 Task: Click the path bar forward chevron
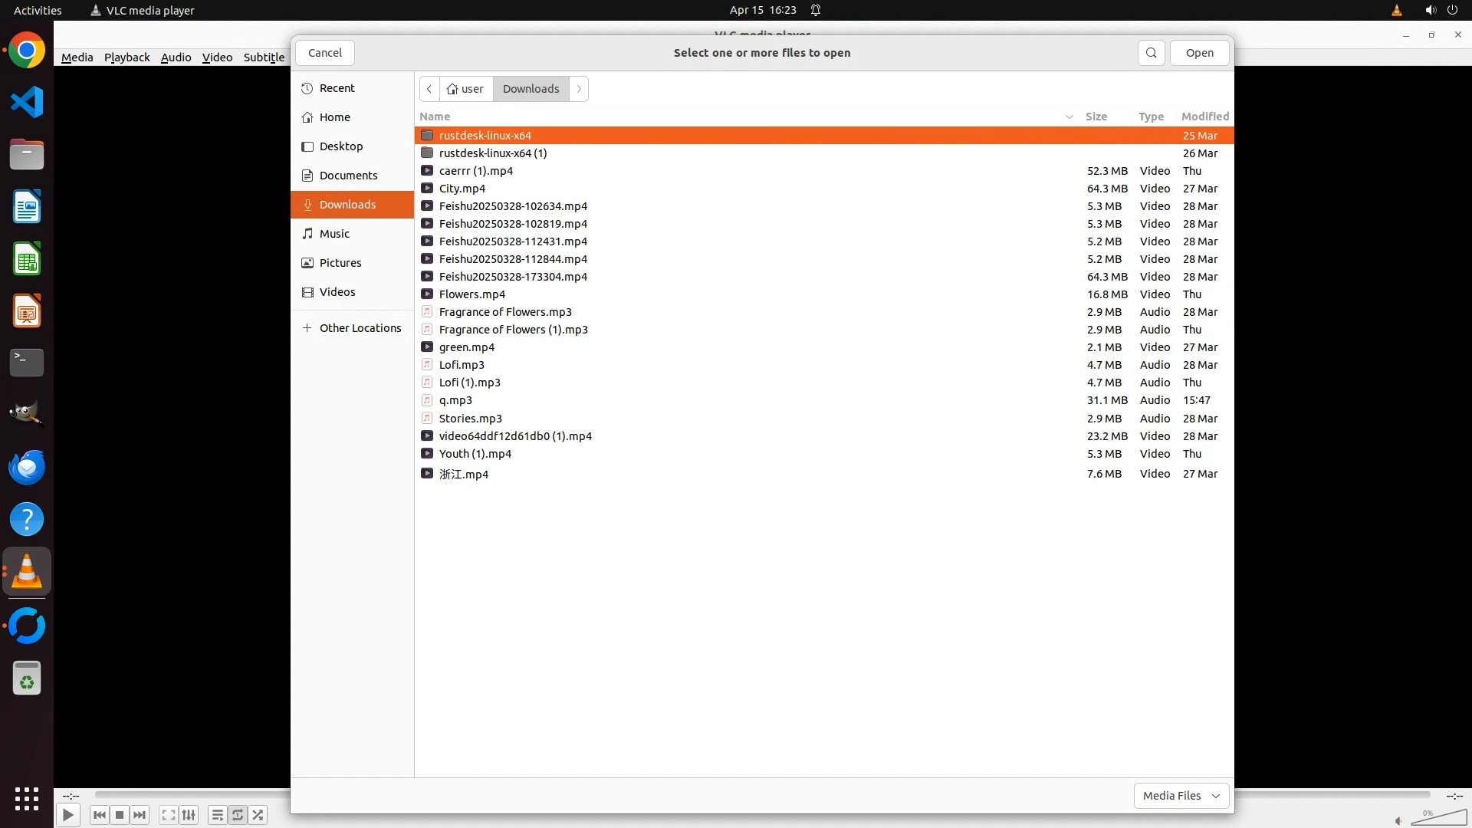click(580, 89)
